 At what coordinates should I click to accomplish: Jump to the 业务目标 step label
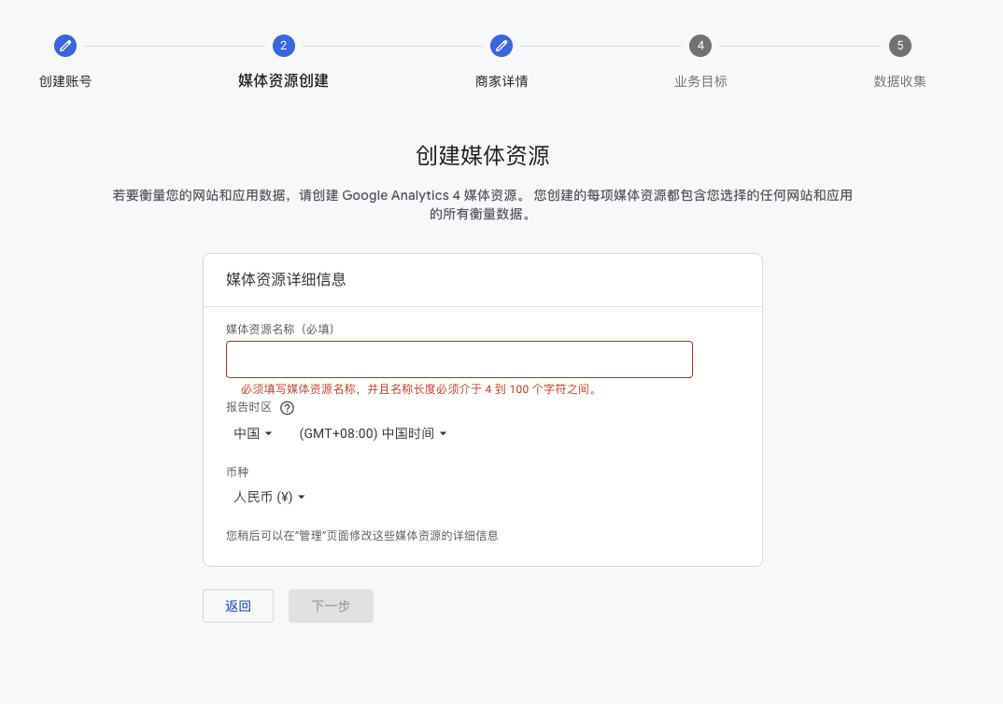tap(700, 81)
